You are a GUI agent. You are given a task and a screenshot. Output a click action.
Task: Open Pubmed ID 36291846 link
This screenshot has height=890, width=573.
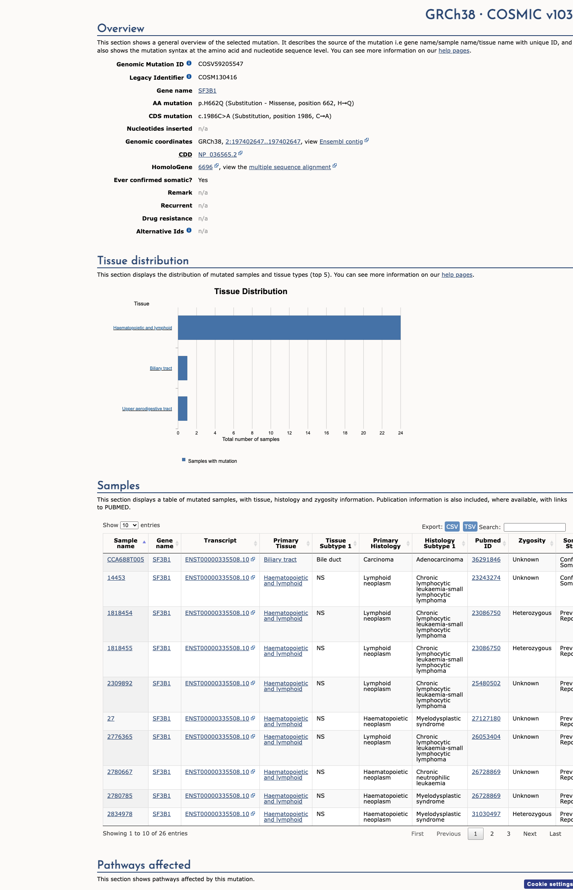[486, 559]
